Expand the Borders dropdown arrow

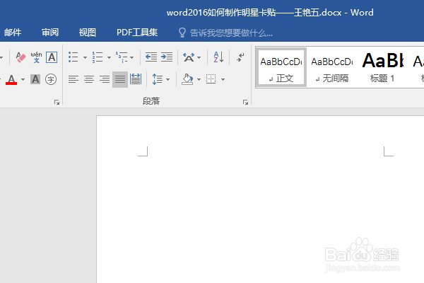click(223, 80)
